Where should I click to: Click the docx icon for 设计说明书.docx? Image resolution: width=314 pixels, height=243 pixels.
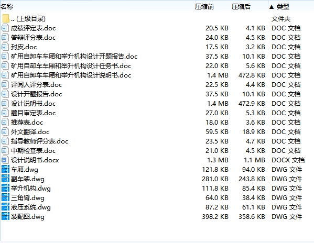(5, 160)
